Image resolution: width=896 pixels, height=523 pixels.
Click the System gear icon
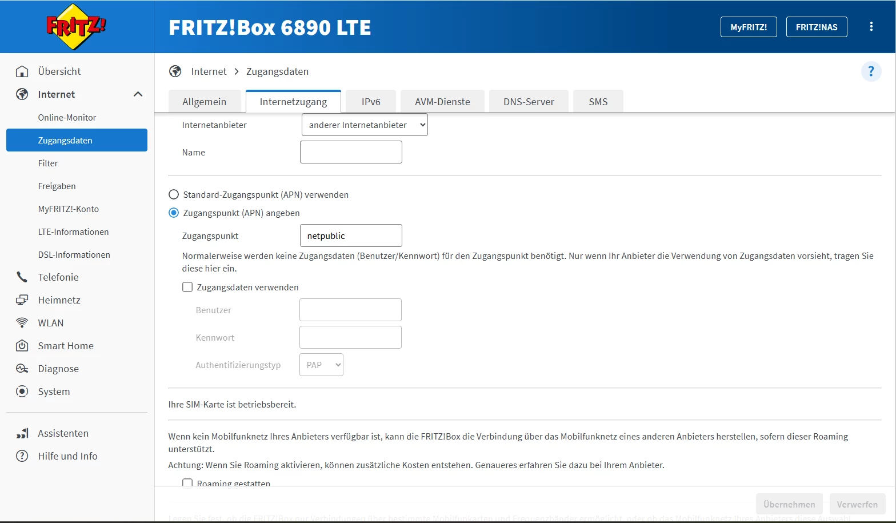[22, 392]
